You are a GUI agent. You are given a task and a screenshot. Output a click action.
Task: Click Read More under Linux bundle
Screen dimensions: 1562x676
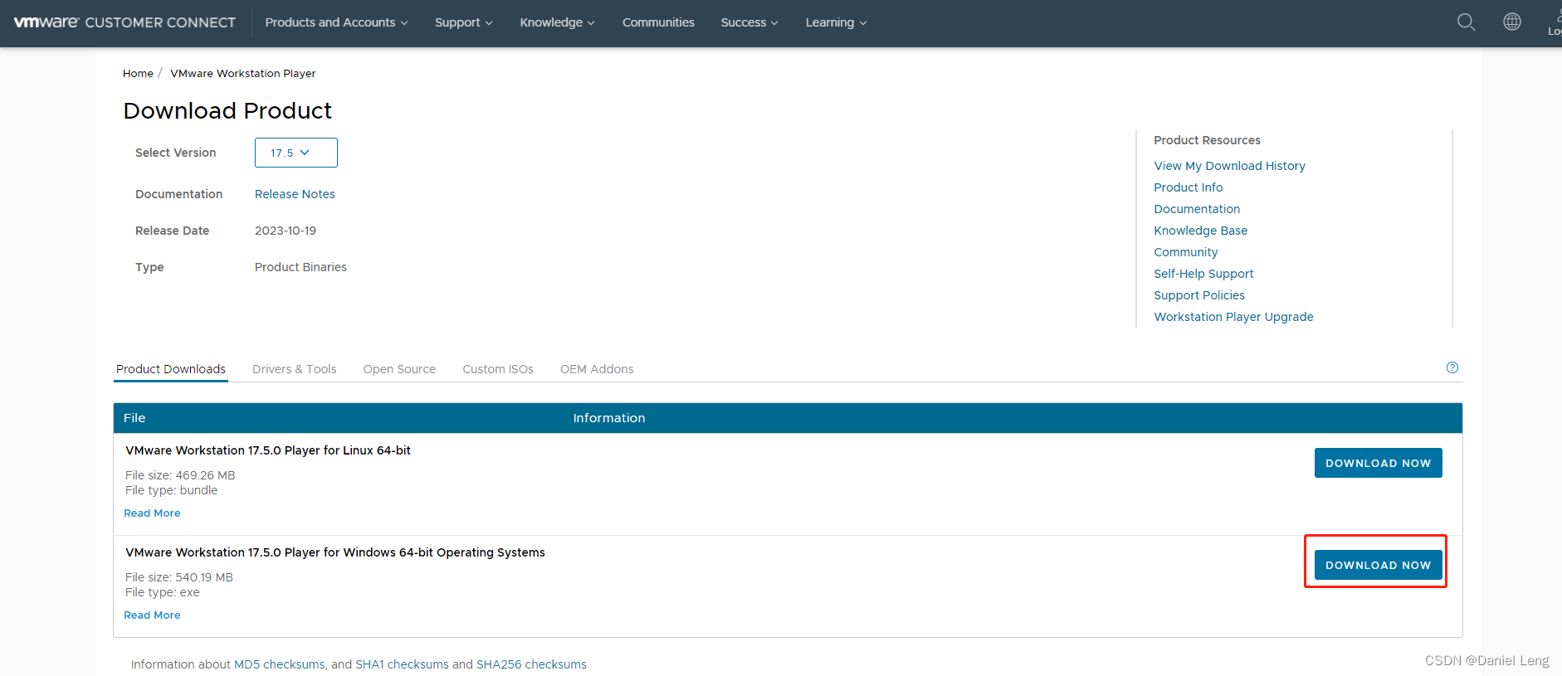pyautogui.click(x=152, y=513)
